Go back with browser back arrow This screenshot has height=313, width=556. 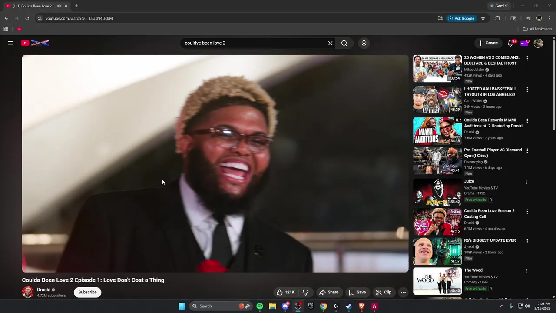6,18
